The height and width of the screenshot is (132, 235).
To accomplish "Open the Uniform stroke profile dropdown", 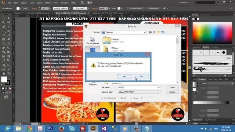I will coord(70,8).
